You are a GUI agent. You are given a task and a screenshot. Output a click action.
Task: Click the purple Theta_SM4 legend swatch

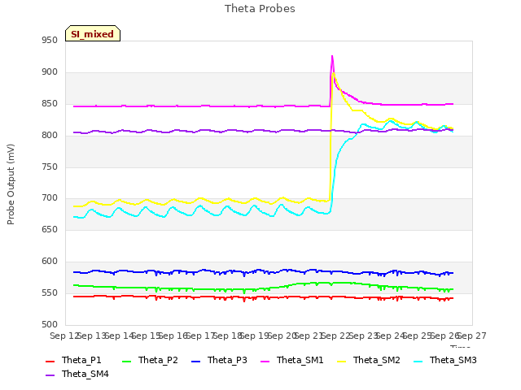tap(50, 375)
